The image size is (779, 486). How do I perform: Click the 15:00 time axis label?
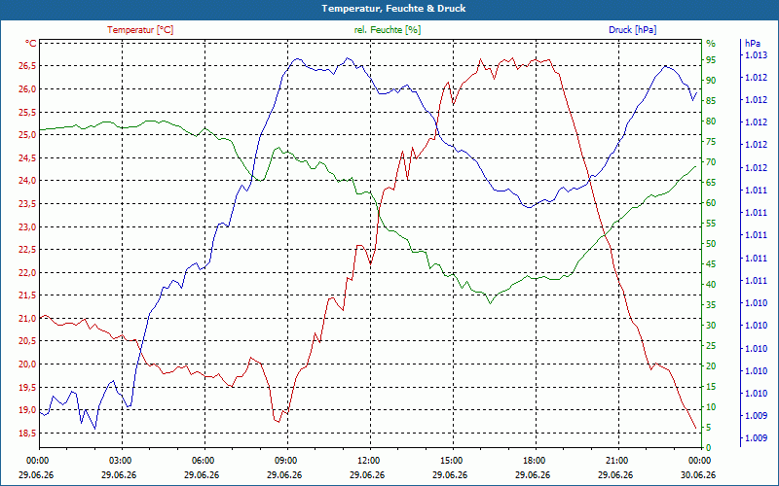(x=453, y=460)
